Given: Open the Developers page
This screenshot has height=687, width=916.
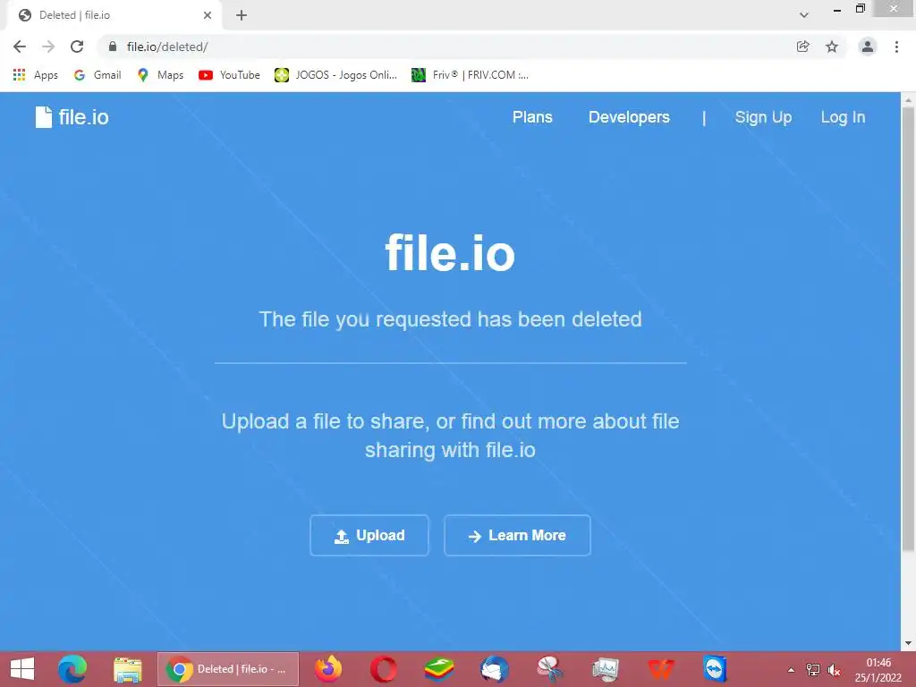Looking at the screenshot, I should point(629,117).
